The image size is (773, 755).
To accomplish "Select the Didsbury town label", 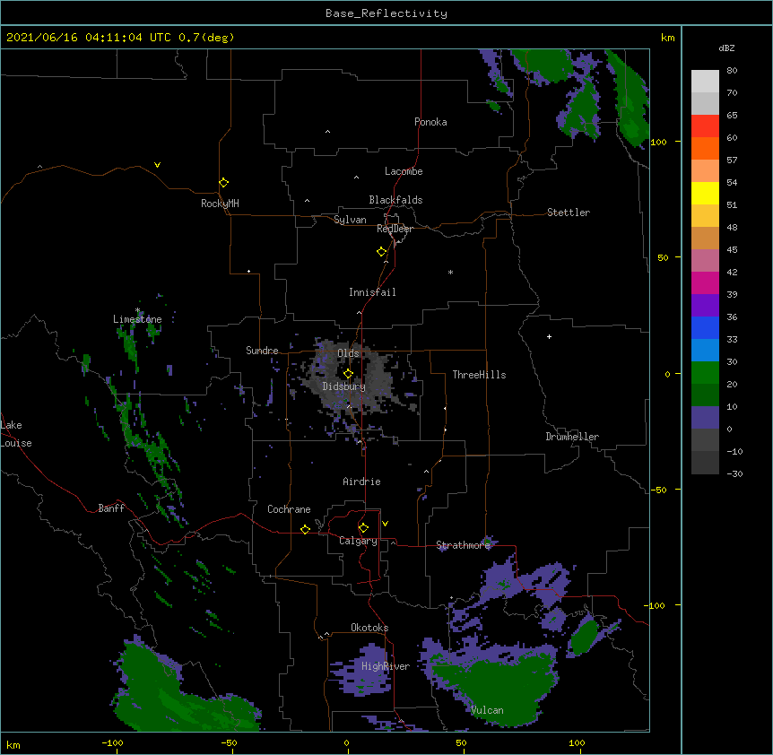I will tap(343, 386).
